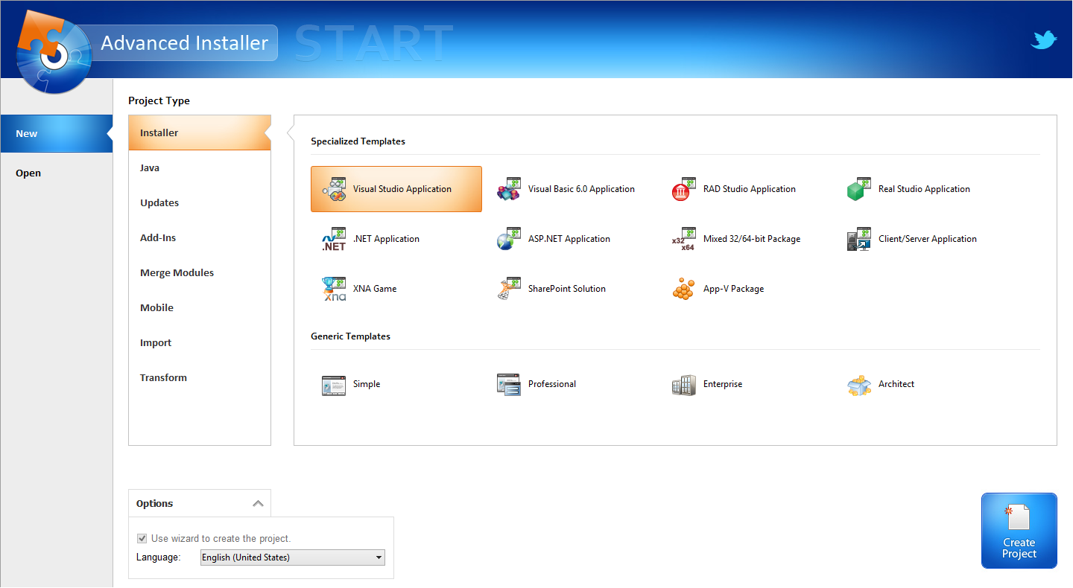
Task: Collapse the Options panel chevron
Action: tap(258, 504)
